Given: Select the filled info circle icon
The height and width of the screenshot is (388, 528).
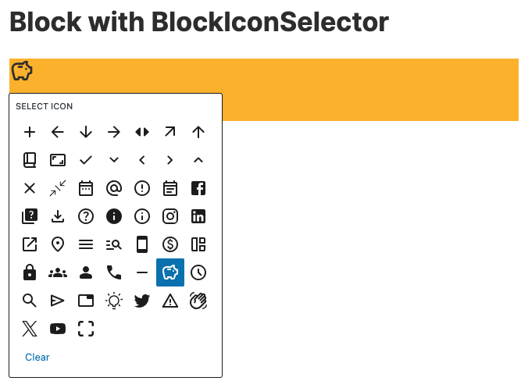Looking at the screenshot, I should [x=114, y=216].
